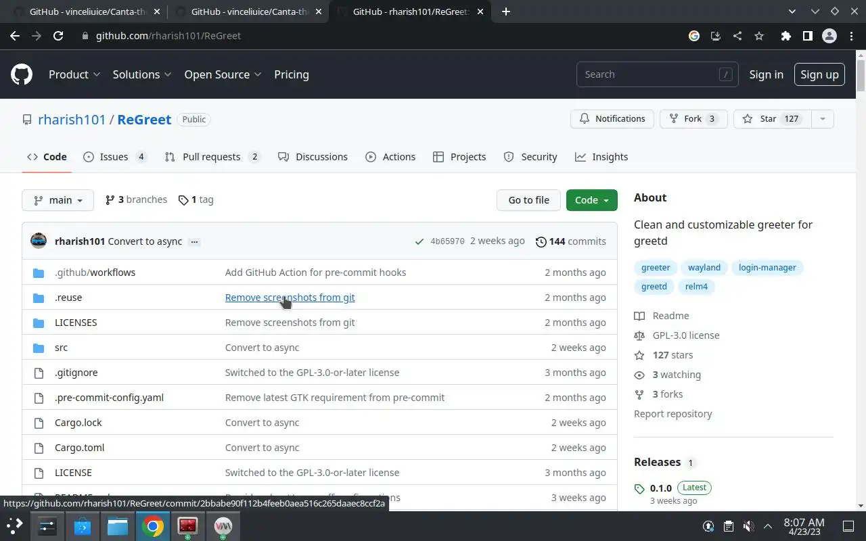Viewport: 866px width, 541px height.
Task: Open Chrome profile avatar
Action: [829, 36]
